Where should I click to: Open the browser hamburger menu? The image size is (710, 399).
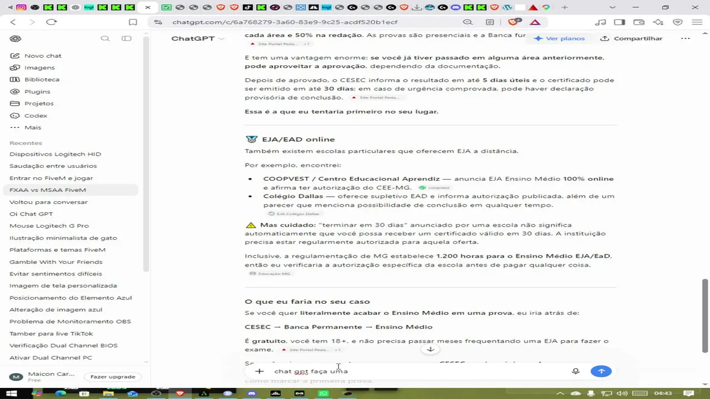[697, 22]
